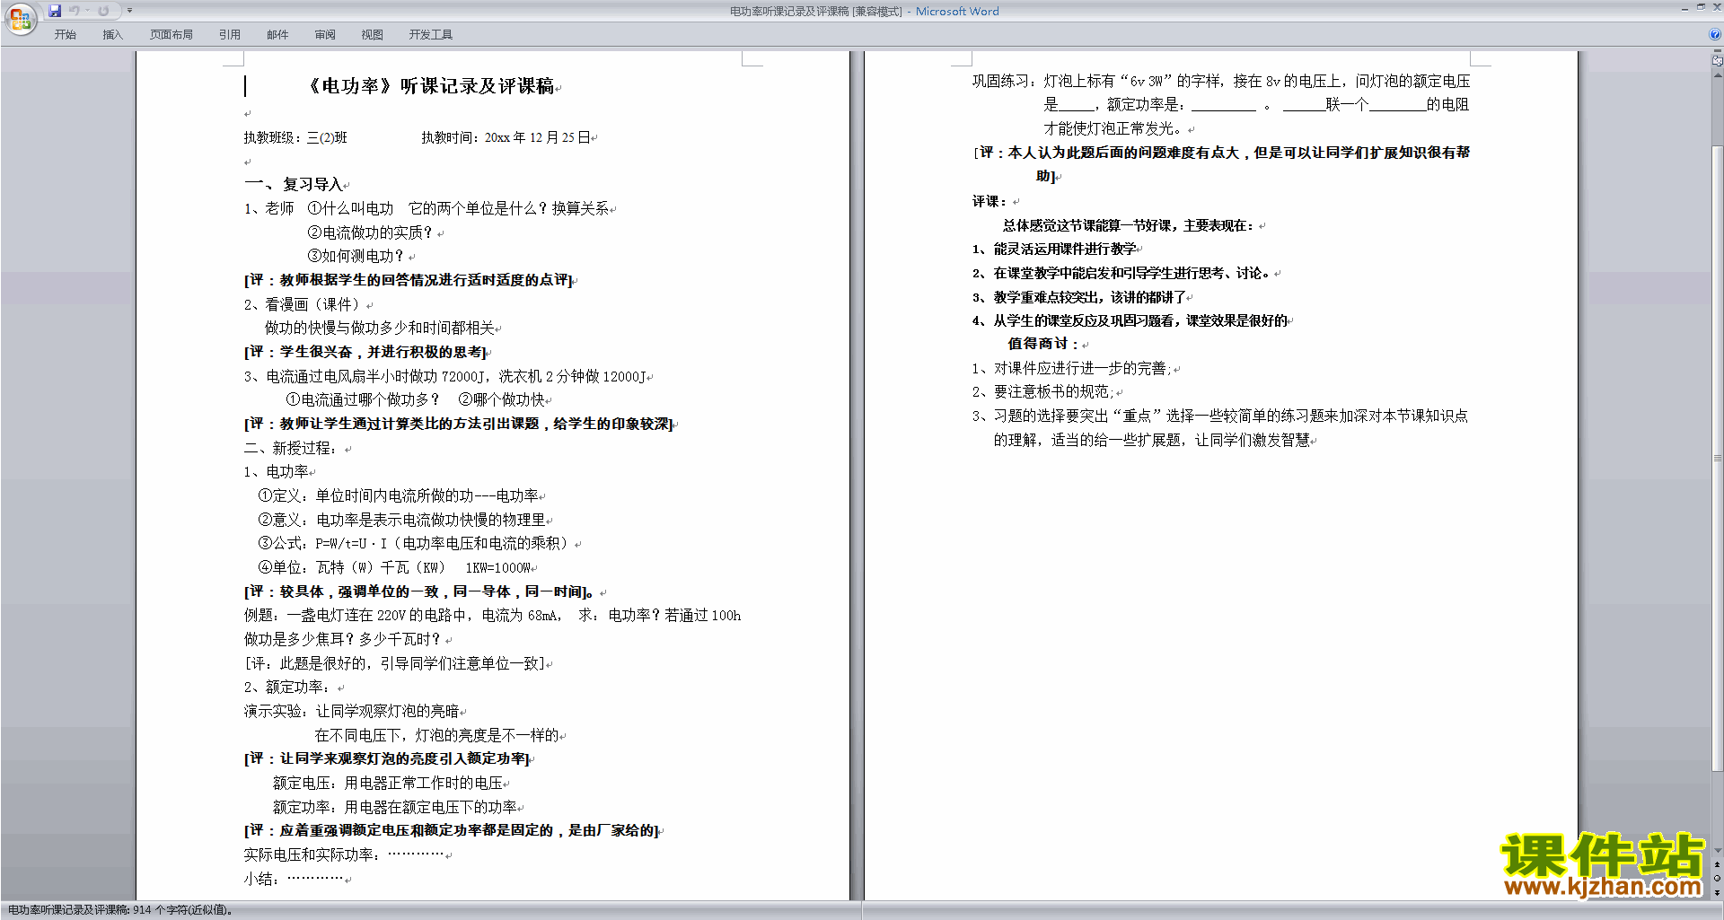The image size is (1724, 920).
Task: Open the 插入 ribbon tab
Action: [112, 35]
